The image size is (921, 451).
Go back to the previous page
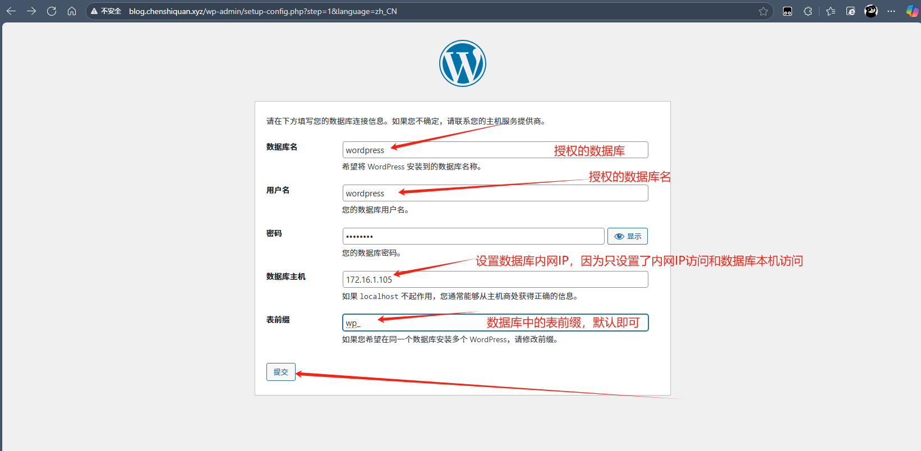[x=11, y=11]
